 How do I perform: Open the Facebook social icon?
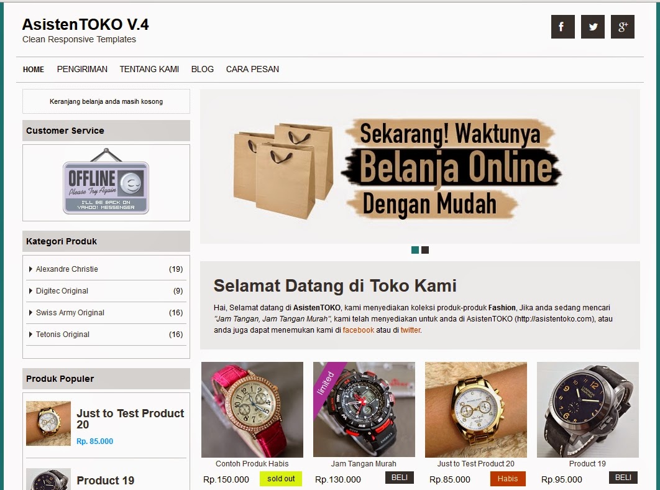pyautogui.click(x=563, y=27)
